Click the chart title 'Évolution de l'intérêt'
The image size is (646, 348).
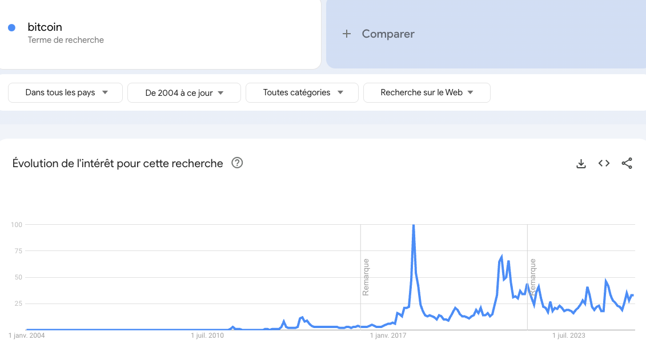[118, 164]
